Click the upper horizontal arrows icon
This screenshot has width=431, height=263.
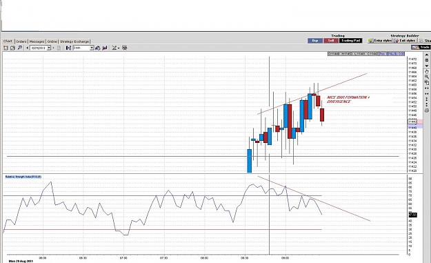tap(427, 88)
